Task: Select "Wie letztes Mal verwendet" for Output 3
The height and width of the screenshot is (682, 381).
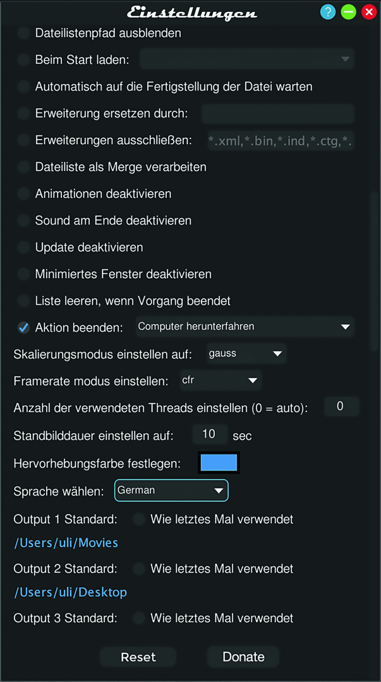Action: [x=138, y=618]
